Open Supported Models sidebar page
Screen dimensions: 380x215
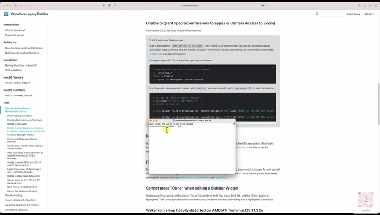(x=15, y=35)
